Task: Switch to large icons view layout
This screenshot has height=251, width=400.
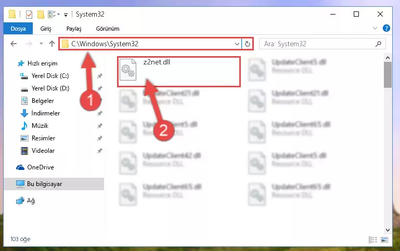Action: pyautogui.click(x=384, y=240)
